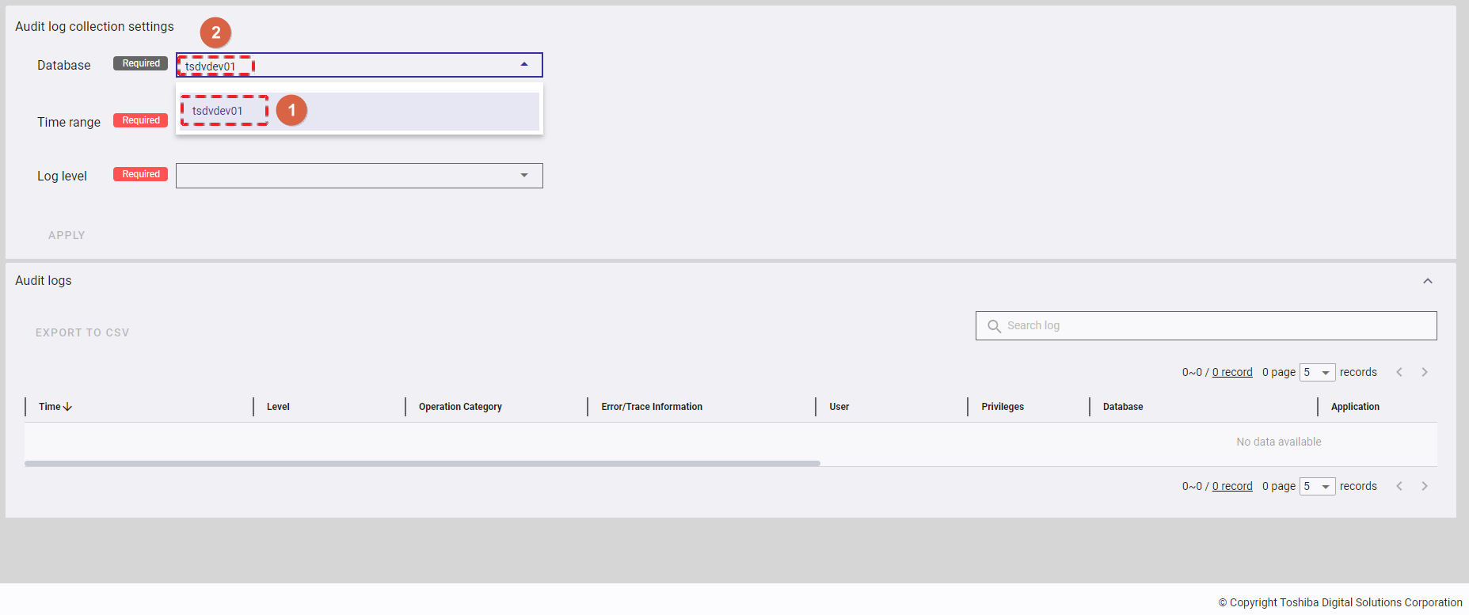Click the top '0 record' link

[1232, 373]
